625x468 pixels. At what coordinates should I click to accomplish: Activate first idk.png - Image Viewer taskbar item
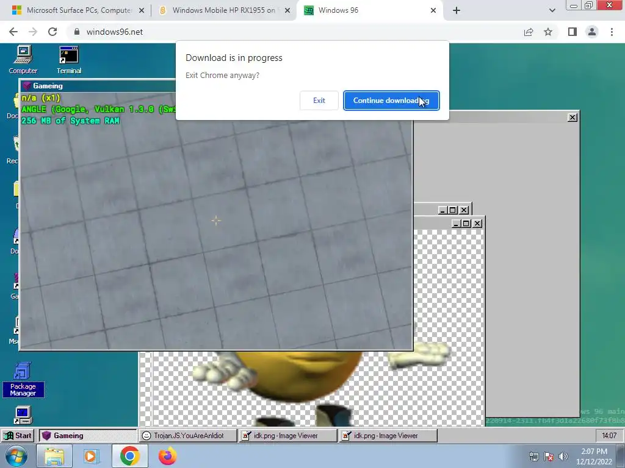tap(288, 435)
